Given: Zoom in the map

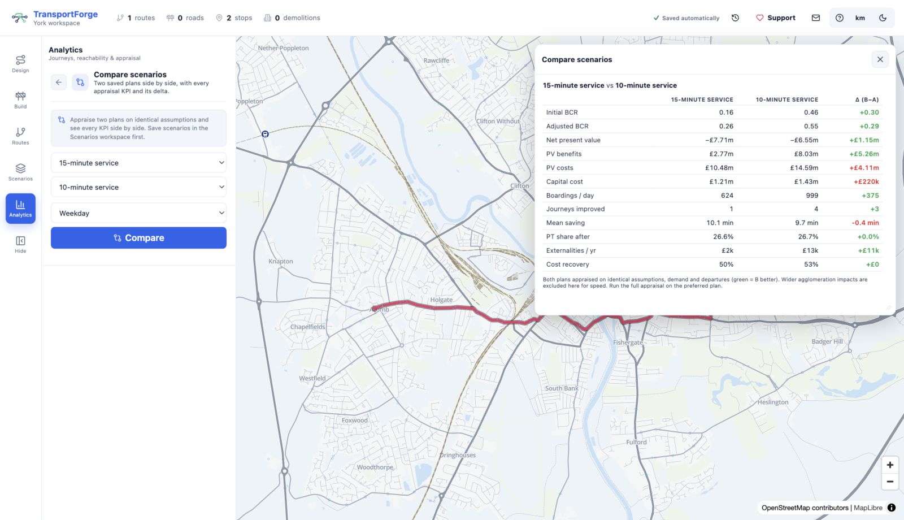Looking at the screenshot, I should [x=890, y=465].
